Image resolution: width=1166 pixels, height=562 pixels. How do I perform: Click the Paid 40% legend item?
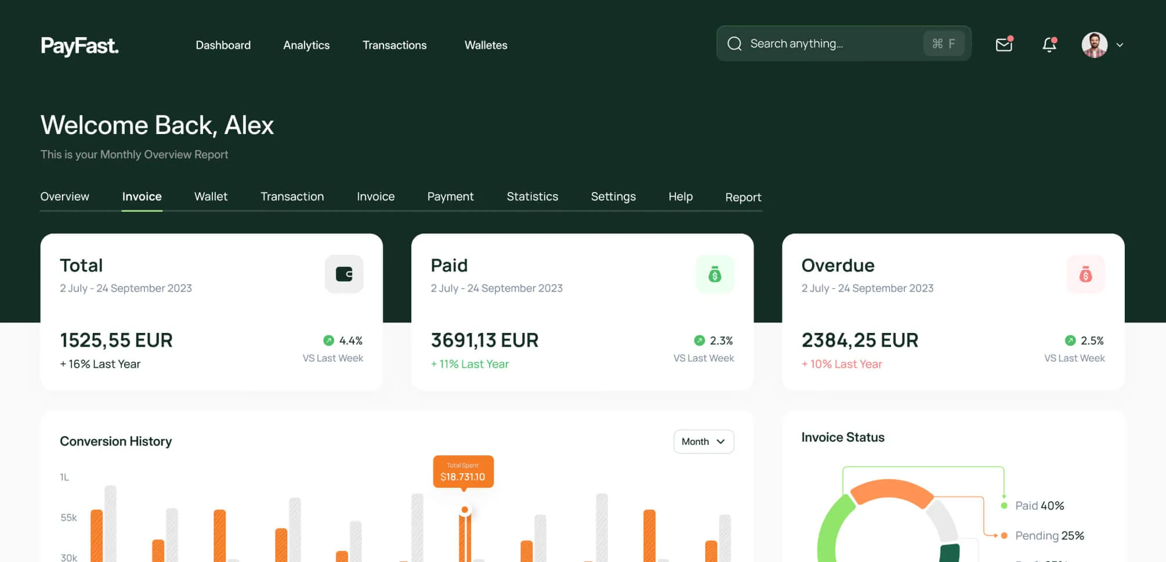tap(1033, 506)
